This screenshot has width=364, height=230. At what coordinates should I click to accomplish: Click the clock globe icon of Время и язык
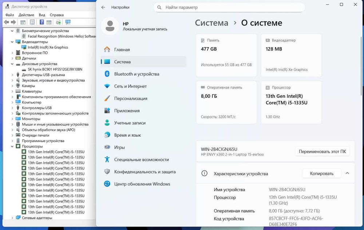pyautogui.click(x=107, y=135)
